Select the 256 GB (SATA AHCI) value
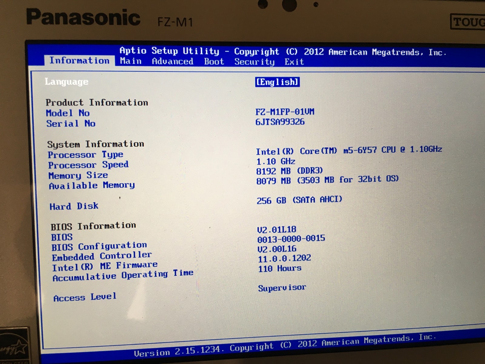 coord(299,200)
